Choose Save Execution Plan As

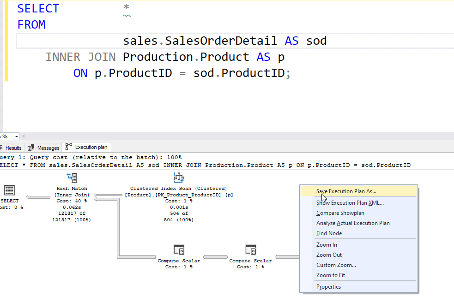point(346,191)
